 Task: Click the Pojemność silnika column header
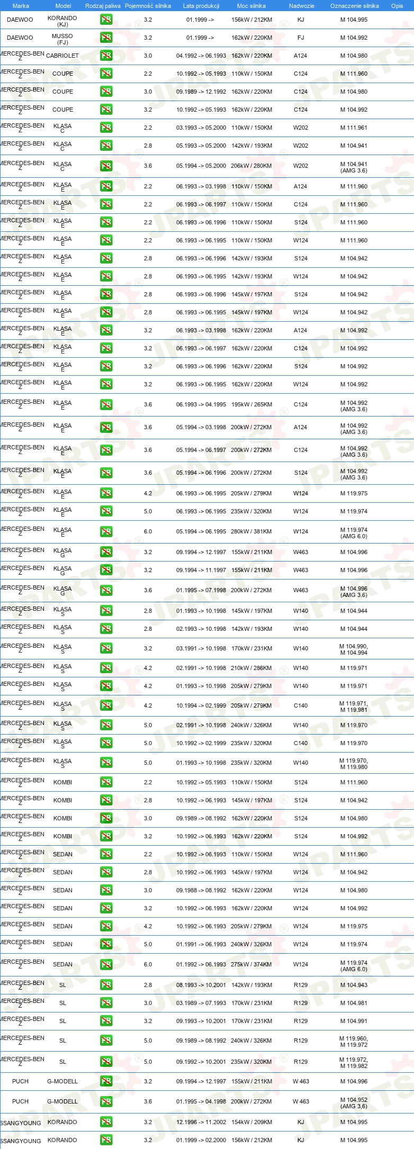pos(148,6)
